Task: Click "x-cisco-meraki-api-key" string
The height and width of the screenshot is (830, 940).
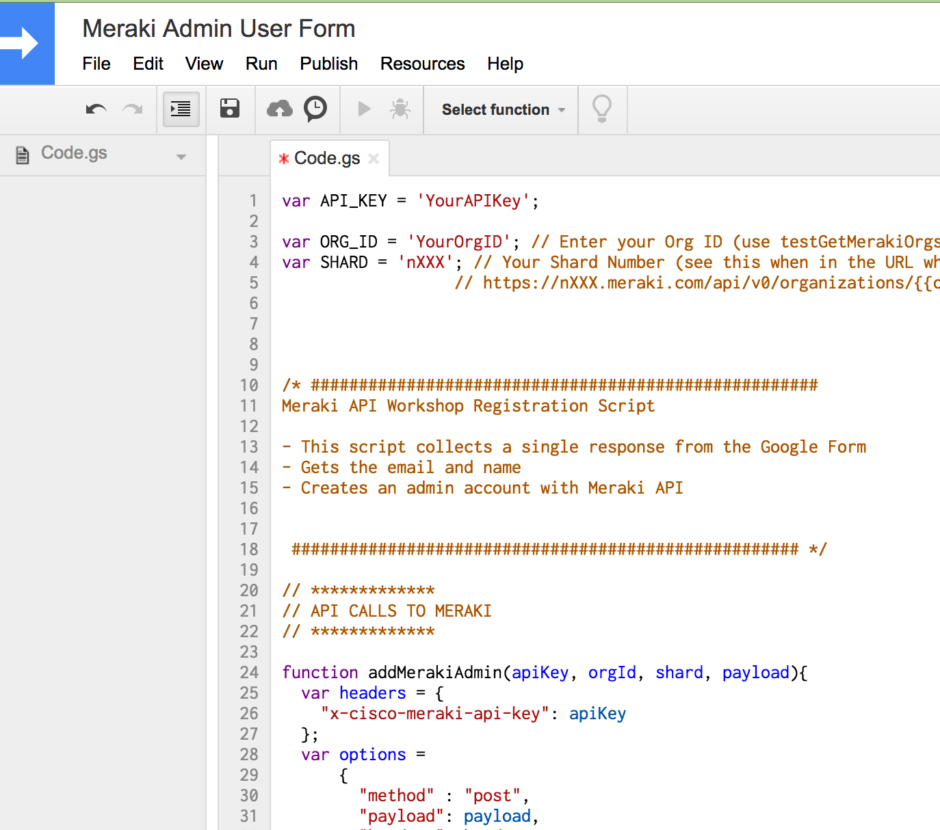Action: pos(435,714)
